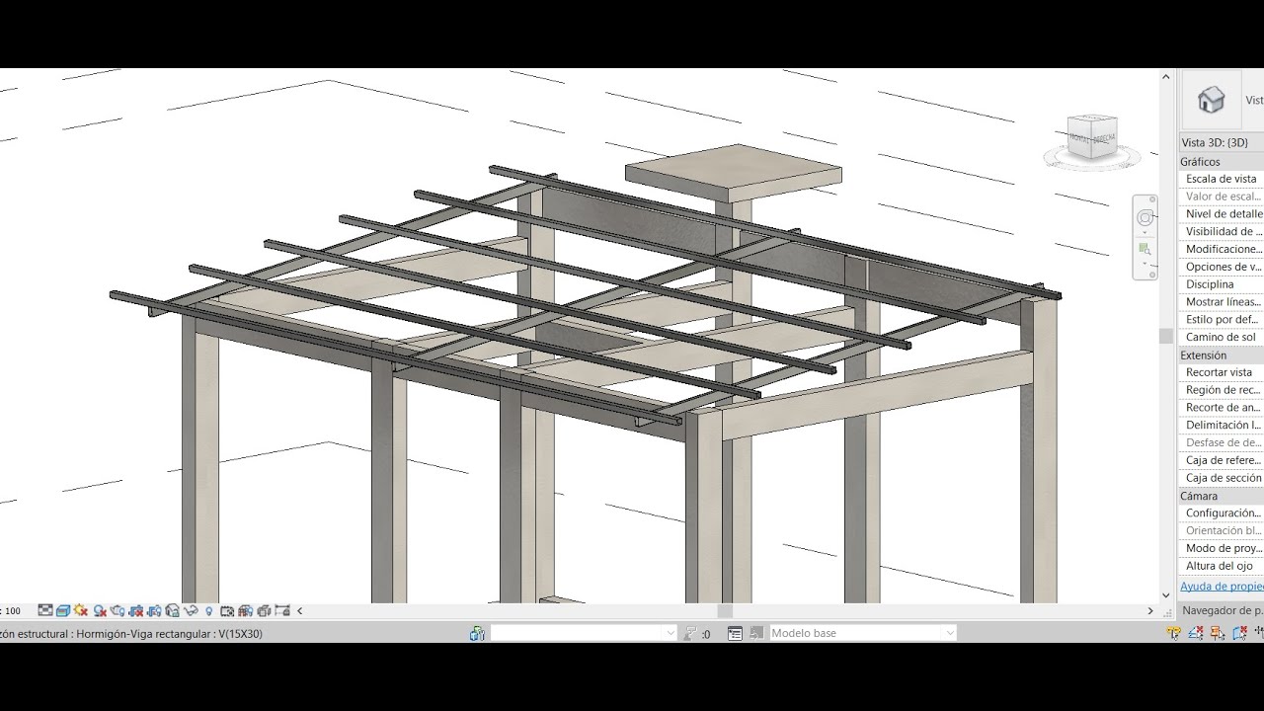This screenshot has height=711, width=1264.
Task: Select the Visibilidad de... property row
Action: pyautogui.click(x=1222, y=232)
